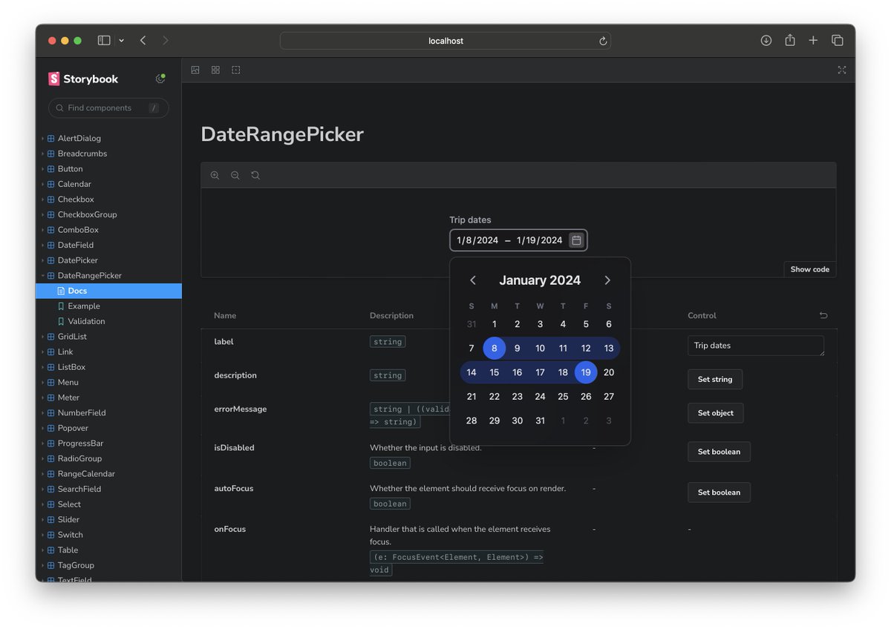Click start date year 2024 segment

(x=488, y=240)
